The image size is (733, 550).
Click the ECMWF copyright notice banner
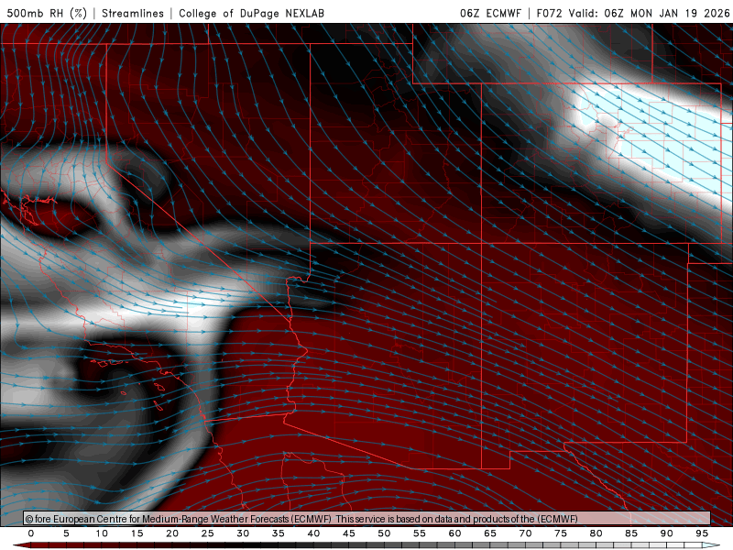coord(367,519)
